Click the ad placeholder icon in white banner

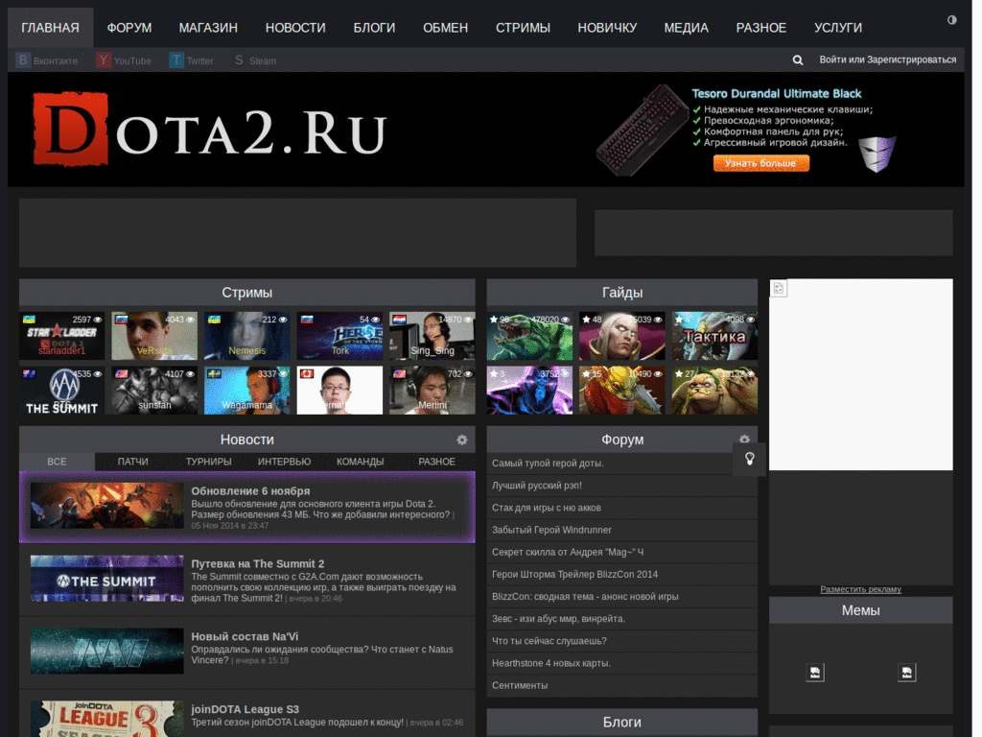coord(779,288)
